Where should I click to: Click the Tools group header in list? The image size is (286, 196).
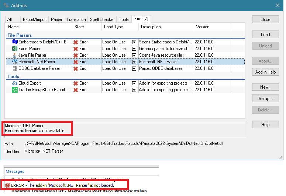[x=13, y=76]
